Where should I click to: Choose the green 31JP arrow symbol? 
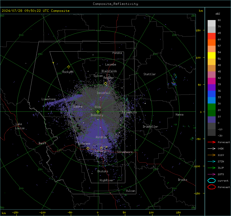211,168
